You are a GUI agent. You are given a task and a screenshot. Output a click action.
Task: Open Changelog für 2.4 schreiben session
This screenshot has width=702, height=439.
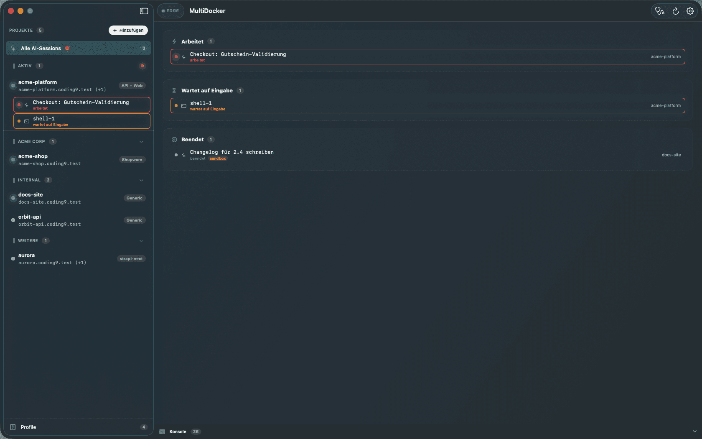click(x=428, y=155)
